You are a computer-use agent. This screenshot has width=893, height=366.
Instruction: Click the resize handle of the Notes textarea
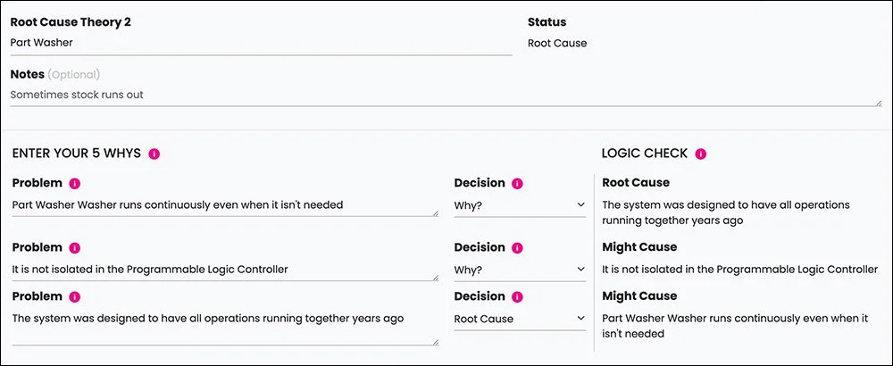pyautogui.click(x=879, y=103)
